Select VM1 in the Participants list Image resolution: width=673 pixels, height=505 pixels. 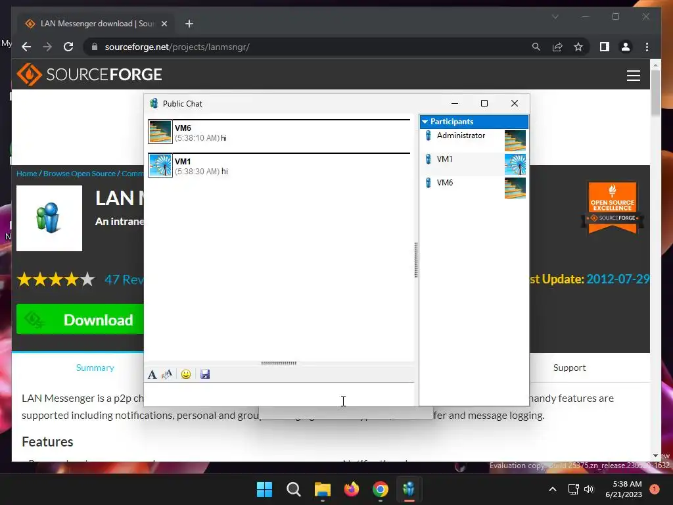coord(445,159)
